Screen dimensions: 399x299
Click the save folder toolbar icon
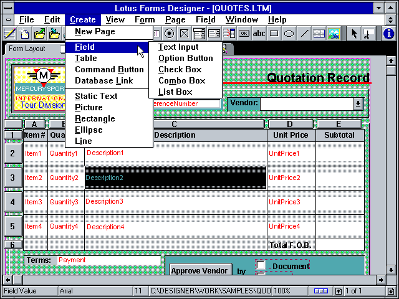(54, 33)
